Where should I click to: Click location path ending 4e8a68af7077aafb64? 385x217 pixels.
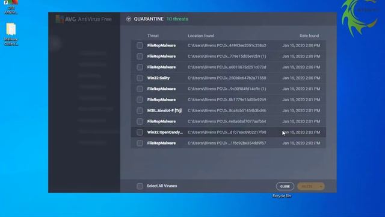point(227,121)
